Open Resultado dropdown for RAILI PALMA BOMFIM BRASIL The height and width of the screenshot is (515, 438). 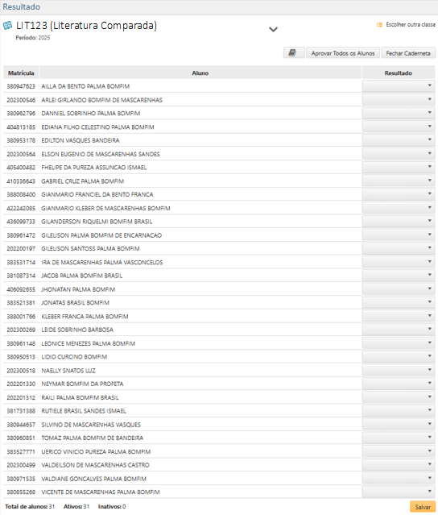pyautogui.click(x=399, y=397)
